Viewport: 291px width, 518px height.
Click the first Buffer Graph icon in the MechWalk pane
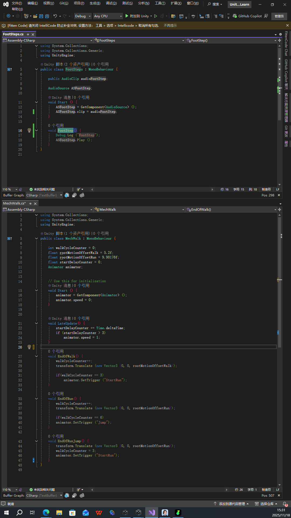tap(67, 495)
